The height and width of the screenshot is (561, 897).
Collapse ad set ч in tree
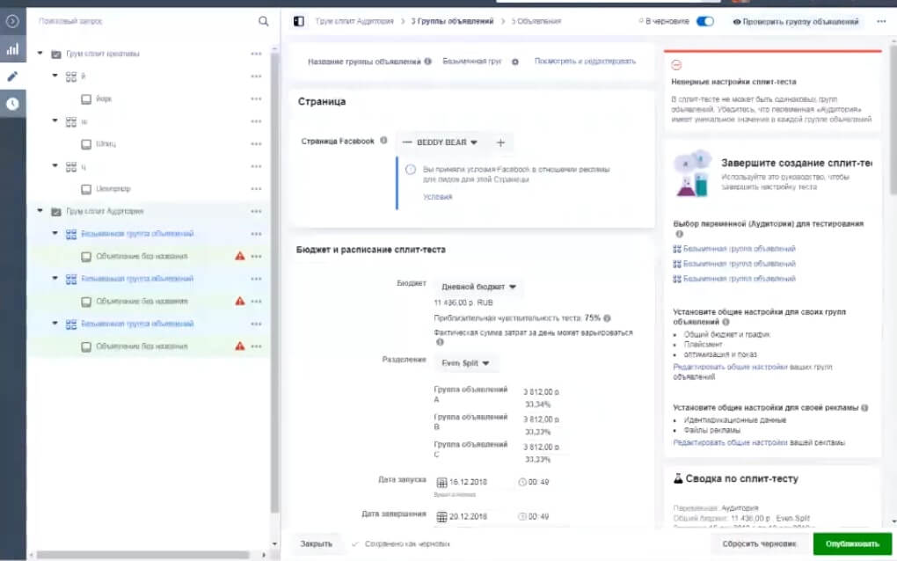coord(55,166)
